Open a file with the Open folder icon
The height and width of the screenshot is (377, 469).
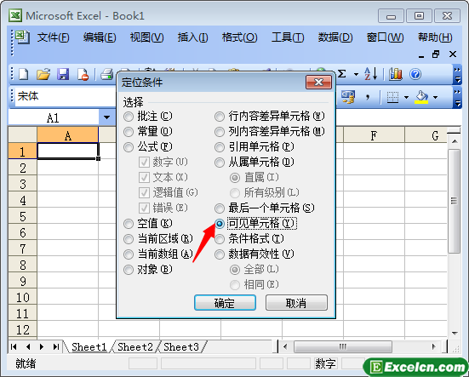click(43, 74)
